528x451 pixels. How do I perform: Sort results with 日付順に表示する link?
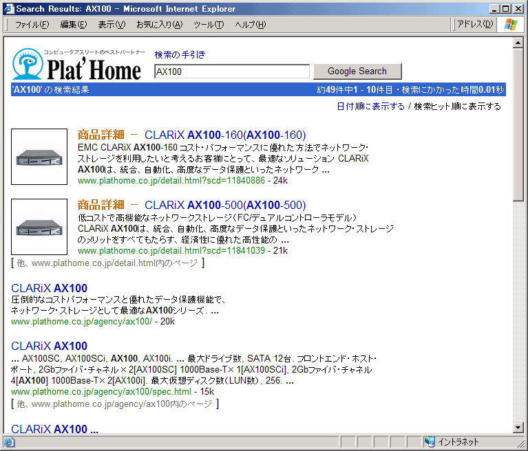370,107
